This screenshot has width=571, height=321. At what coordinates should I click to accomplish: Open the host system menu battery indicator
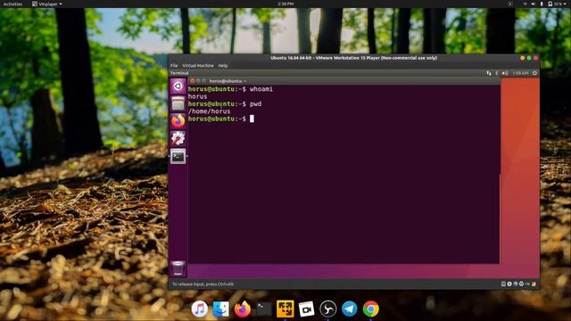pyautogui.click(x=557, y=4)
